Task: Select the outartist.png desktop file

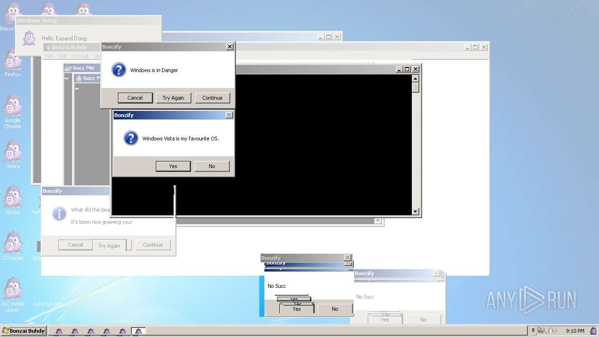Action: (47, 304)
